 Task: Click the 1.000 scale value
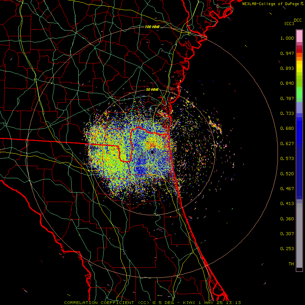[287, 38]
